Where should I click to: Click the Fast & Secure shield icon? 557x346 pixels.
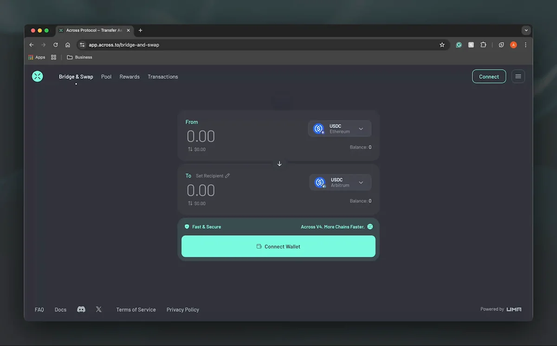pos(187,227)
